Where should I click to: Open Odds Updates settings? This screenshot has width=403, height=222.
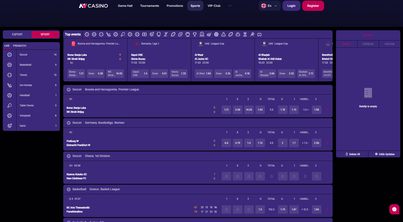[x=384, y=154]
